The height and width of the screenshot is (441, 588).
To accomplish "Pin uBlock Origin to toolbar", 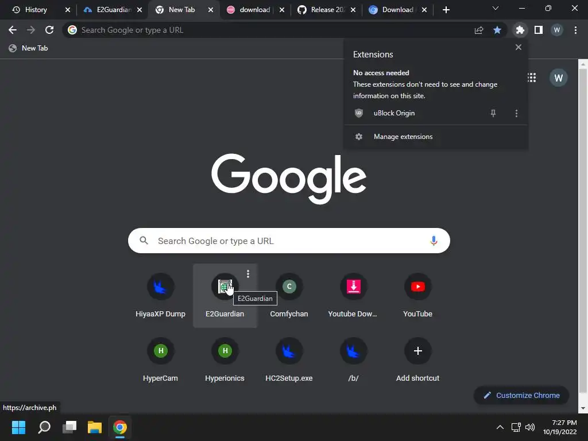I will point(493,113).
